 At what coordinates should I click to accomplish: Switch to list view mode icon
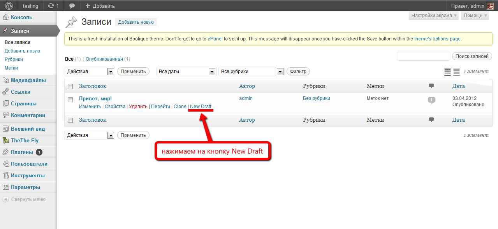pos(447,72)
